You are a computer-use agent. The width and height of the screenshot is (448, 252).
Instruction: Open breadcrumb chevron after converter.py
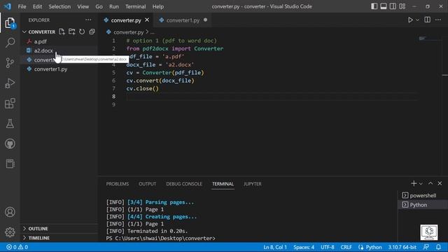pos(147,31)
